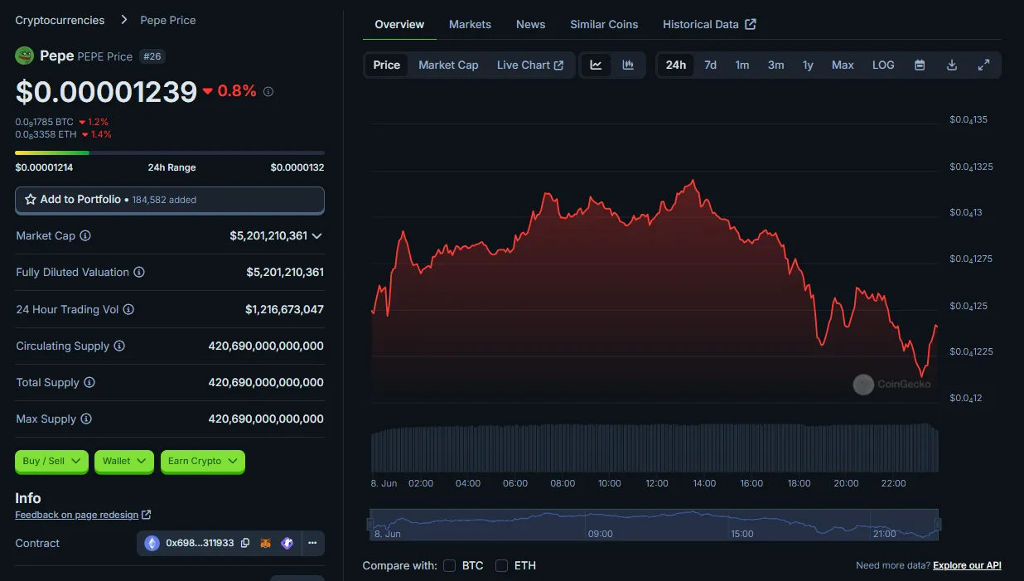Toggle the LOG scale option
Image resolution: width=1024 pixels, height=581 pixels.
tap(883, 65)
